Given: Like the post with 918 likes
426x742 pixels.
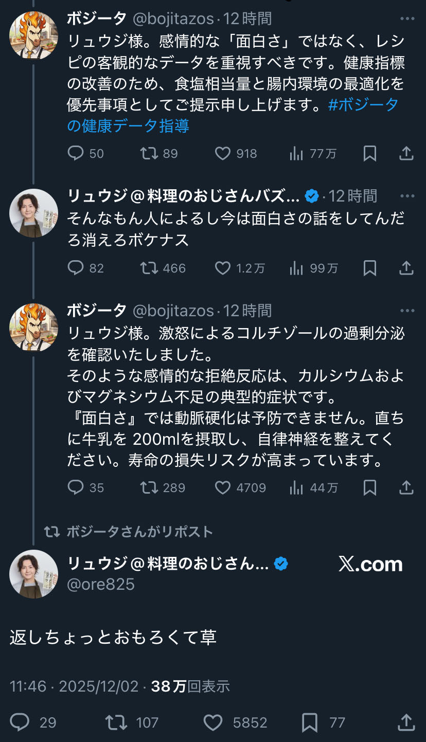Looking at the screenshot, I should (222, 153).
